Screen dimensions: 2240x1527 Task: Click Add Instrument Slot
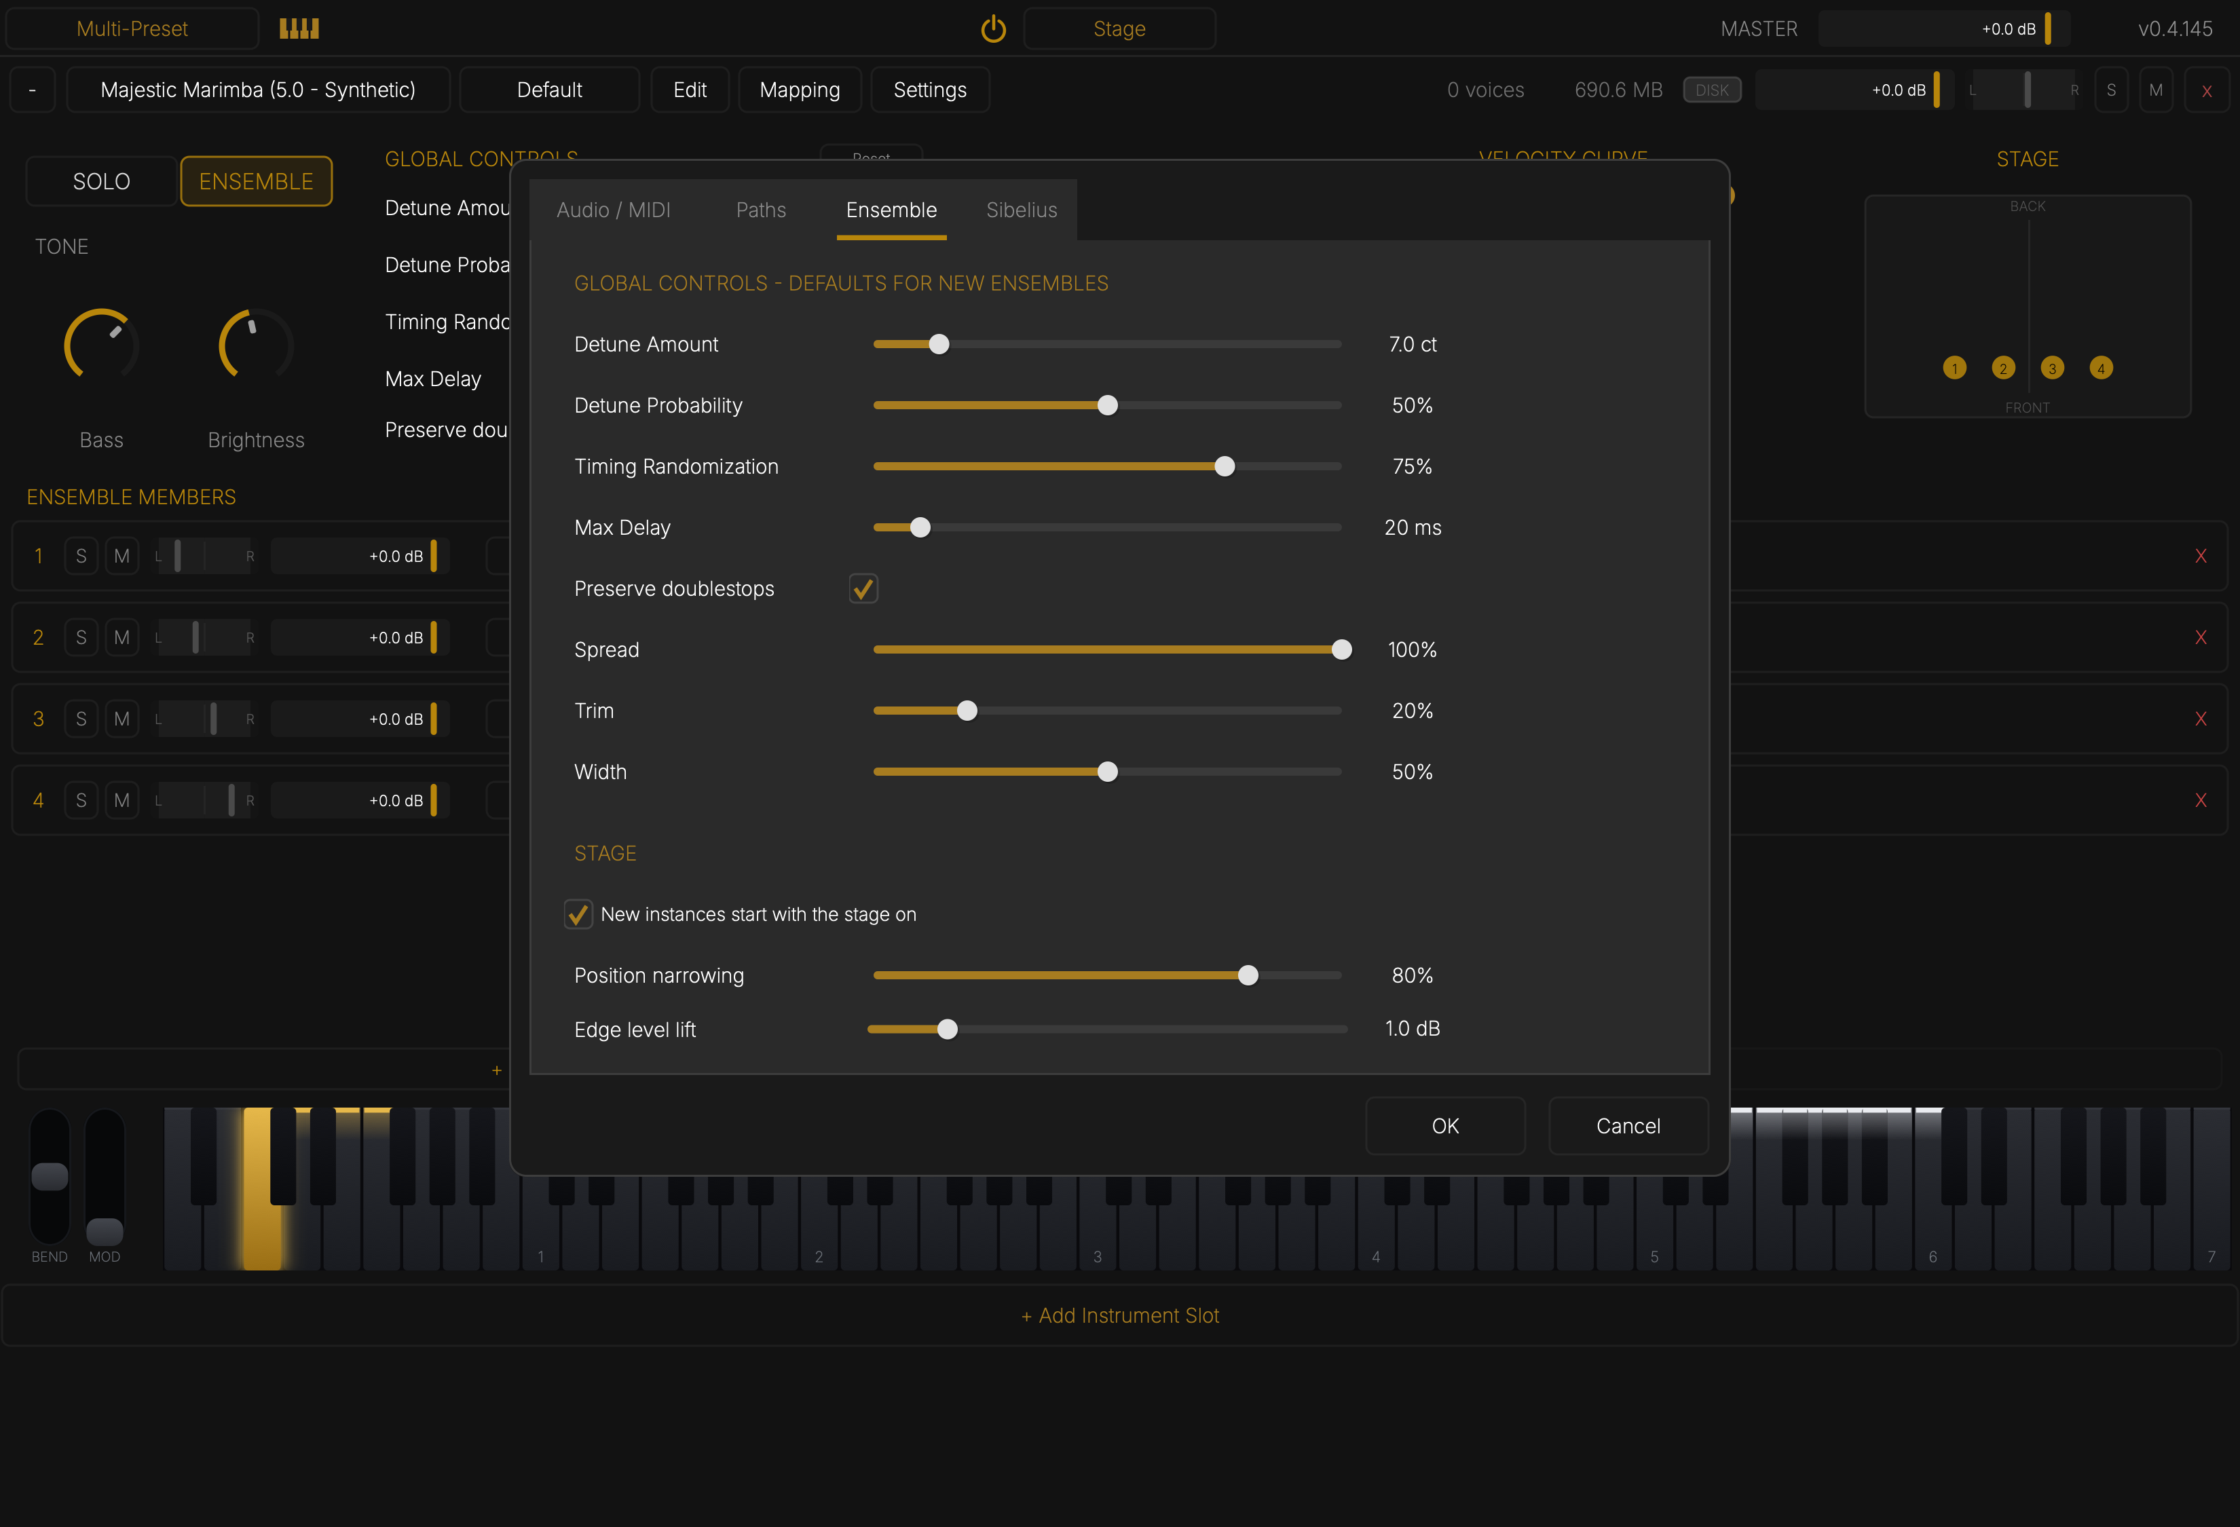[x=1120, y=1316]
